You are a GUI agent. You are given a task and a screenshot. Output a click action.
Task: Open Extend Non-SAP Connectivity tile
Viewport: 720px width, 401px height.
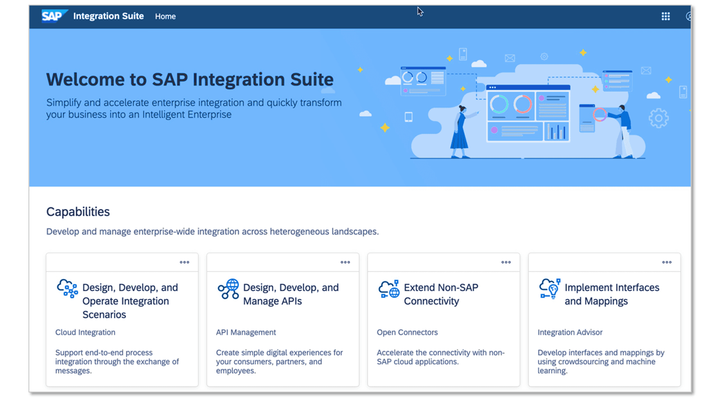[441, 294]
